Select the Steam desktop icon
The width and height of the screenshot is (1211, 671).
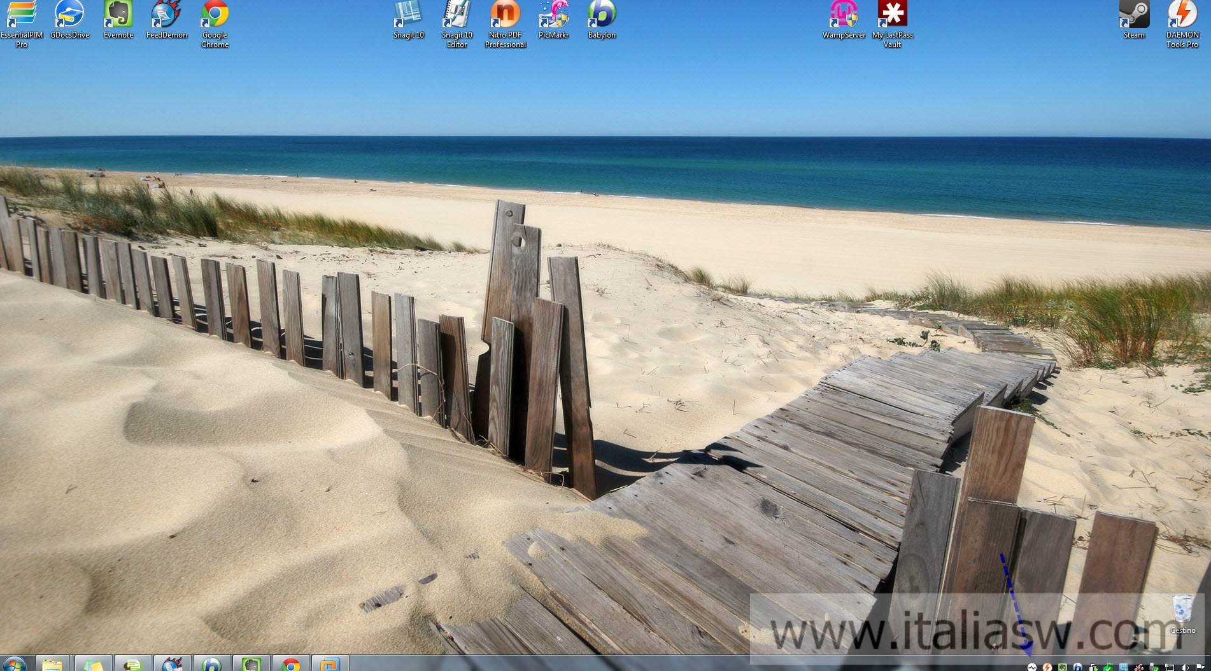point(1134,20)
